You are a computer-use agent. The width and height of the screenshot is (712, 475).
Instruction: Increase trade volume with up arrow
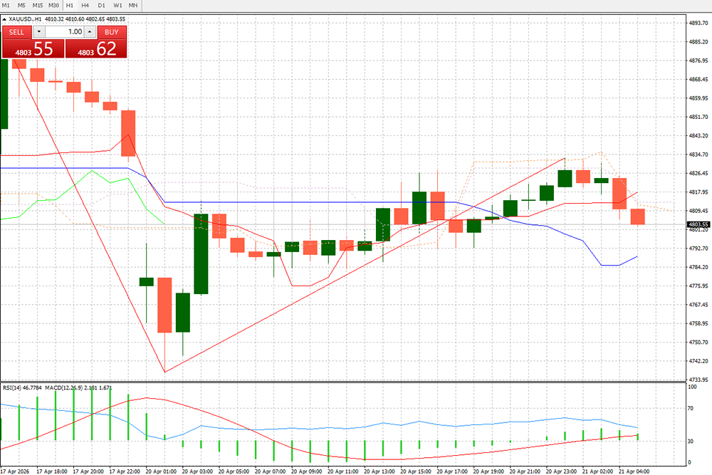[x=89, y=32]
